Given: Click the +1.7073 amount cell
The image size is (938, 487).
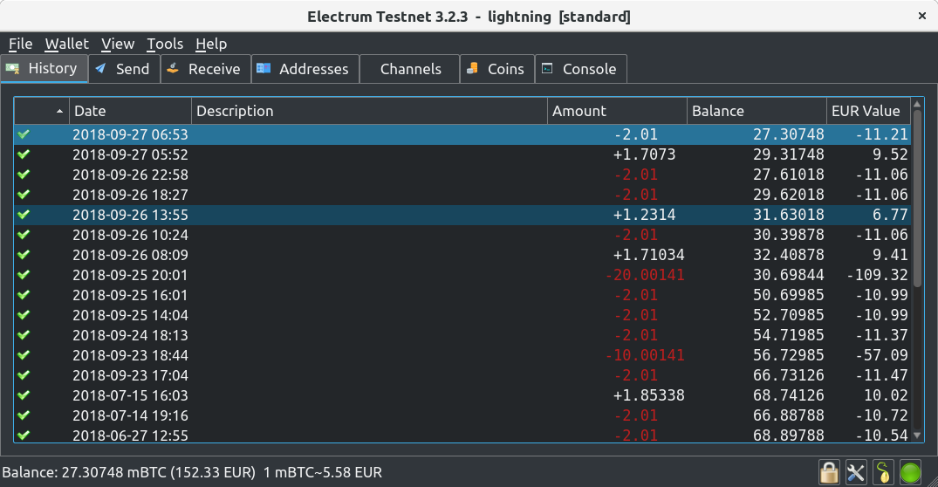Looking at the screenshot, I should point(644,154).
